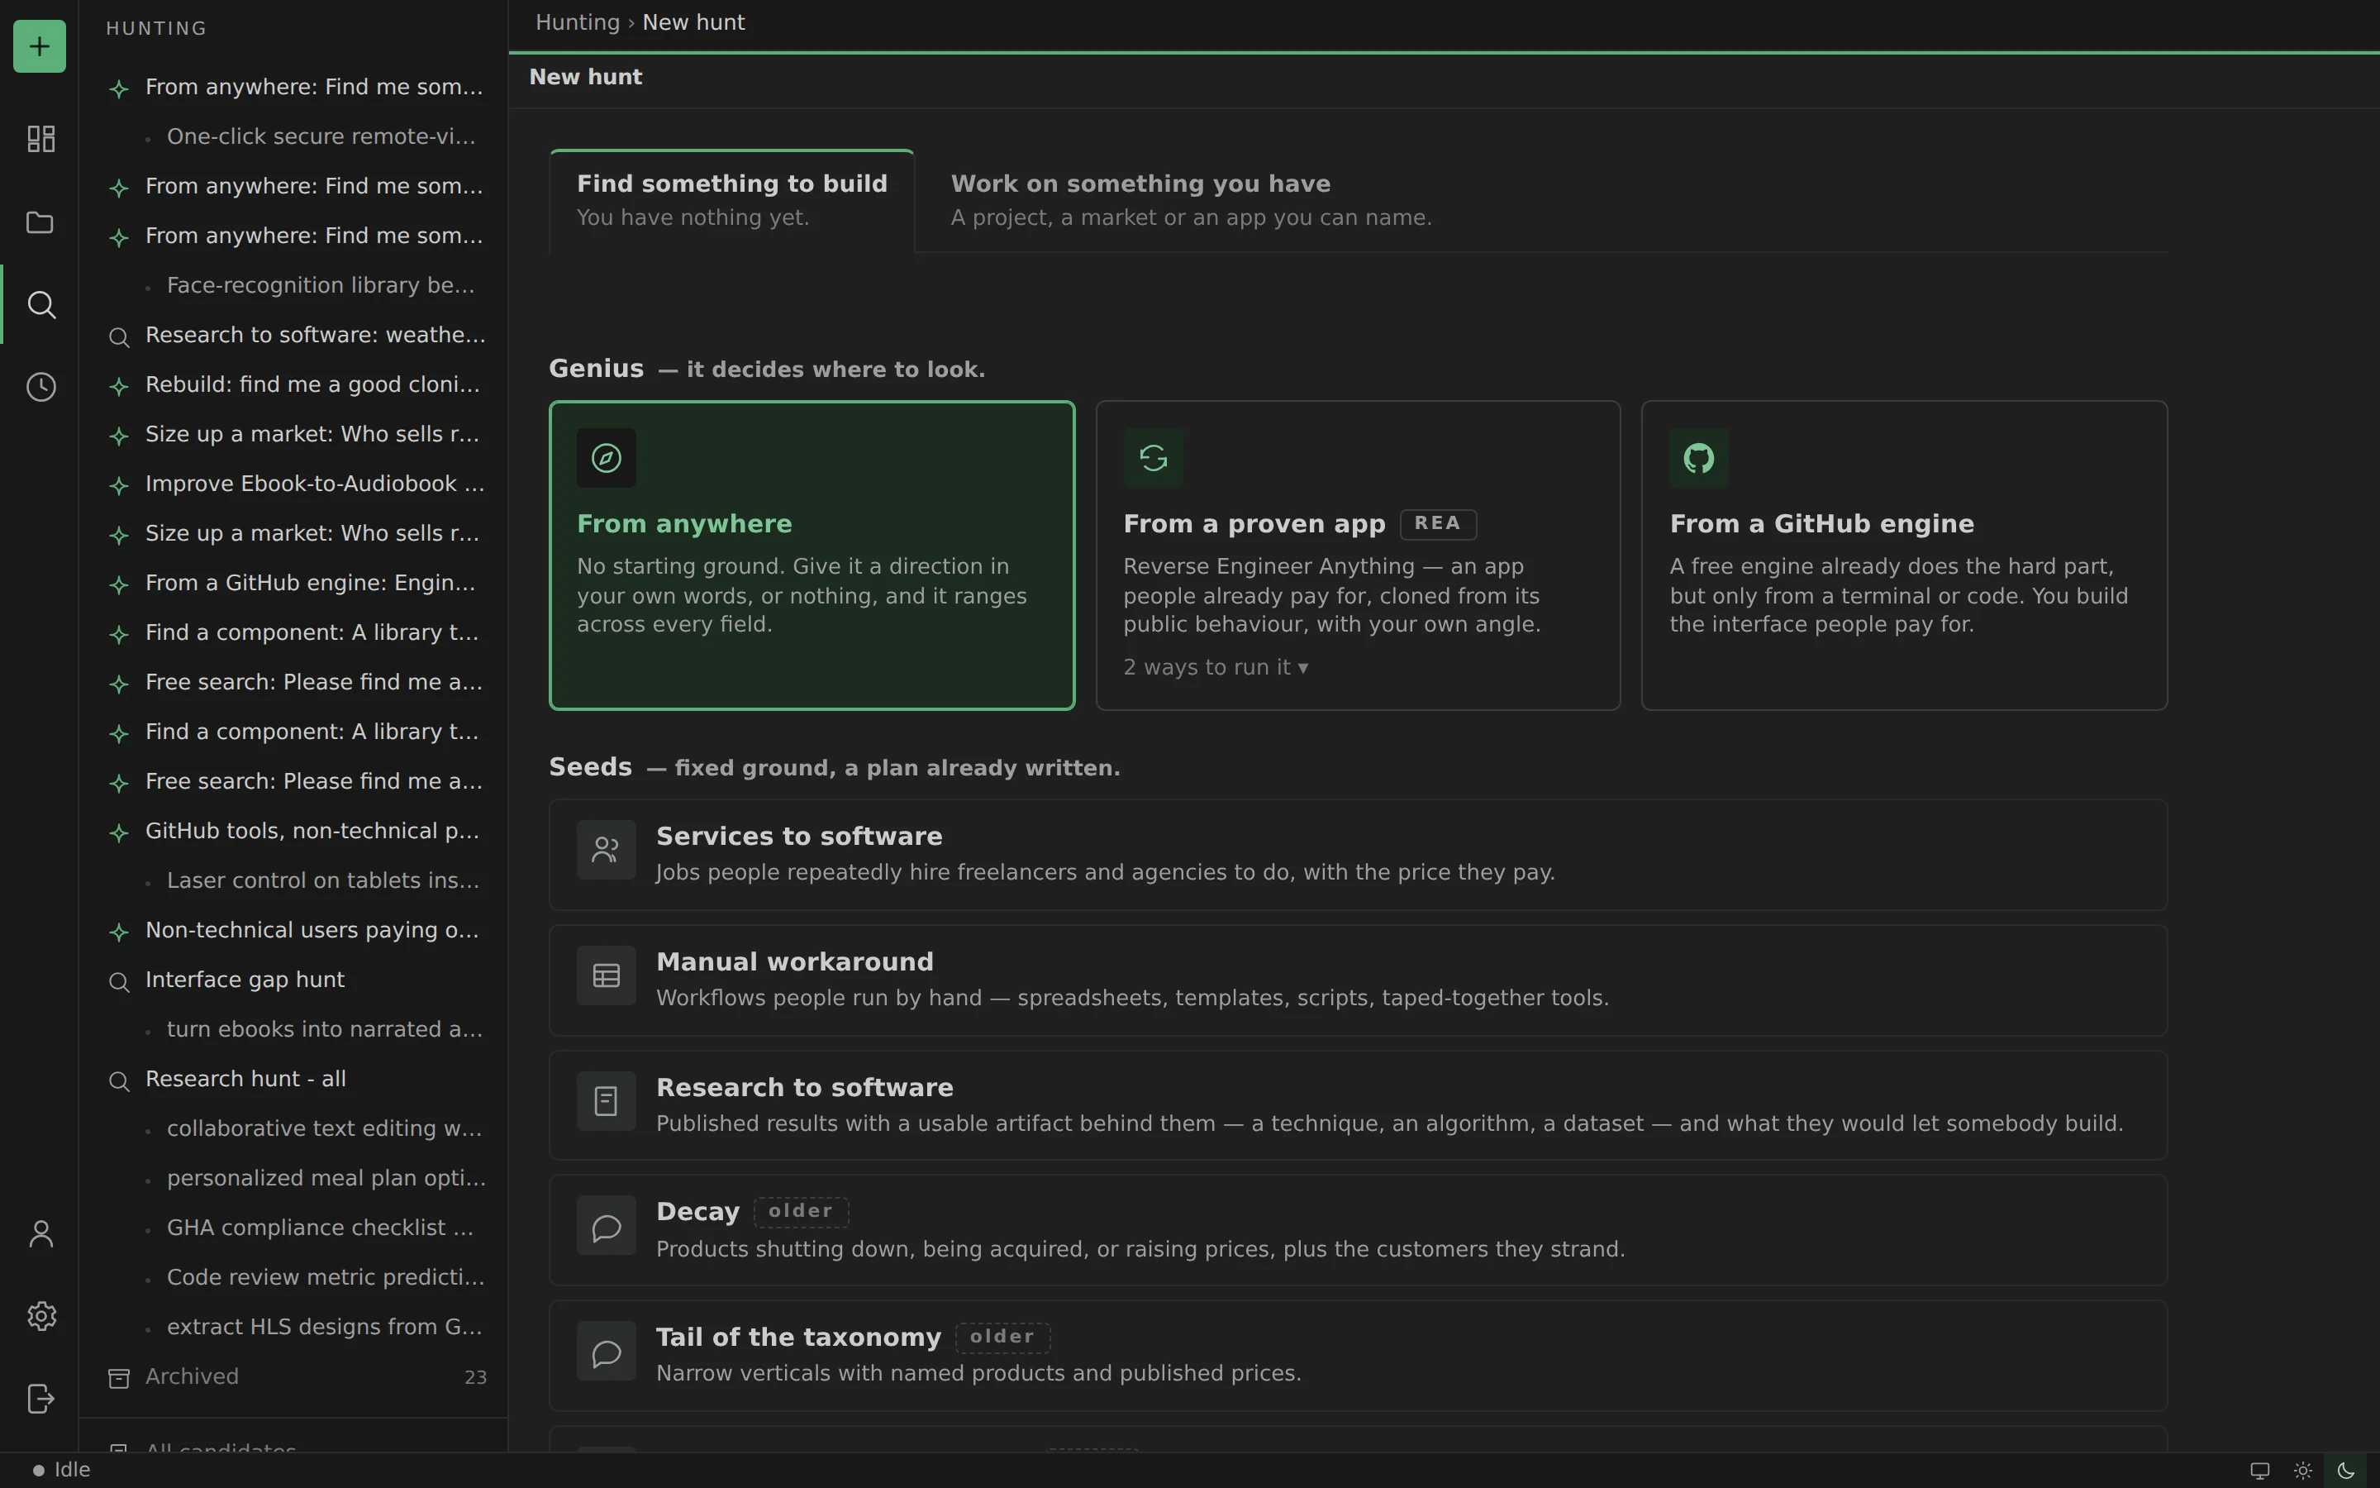Choose the Decay seed
This screenshot has height=1488, width=2380.
coord(1357,1230)
